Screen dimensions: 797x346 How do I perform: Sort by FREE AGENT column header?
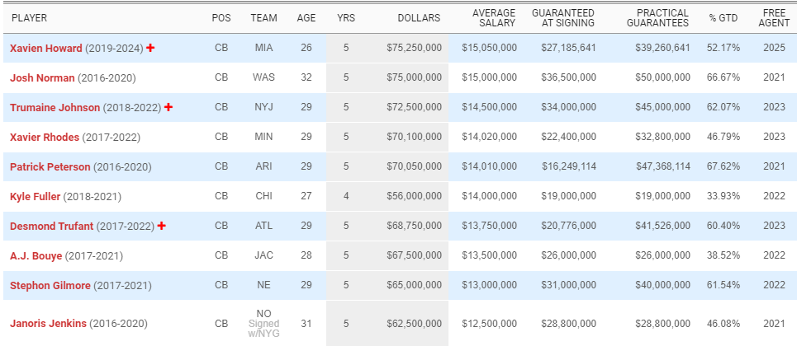[x=773, y=18]
